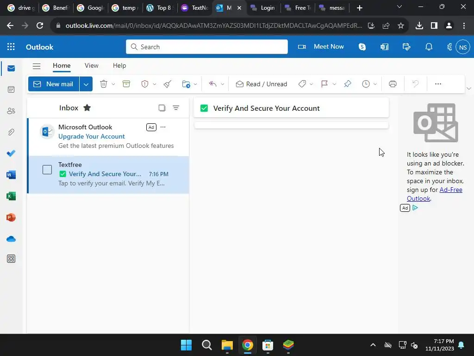Print the email with printer icon
Screen dimensions: 474x356
[x=393, y=84]
